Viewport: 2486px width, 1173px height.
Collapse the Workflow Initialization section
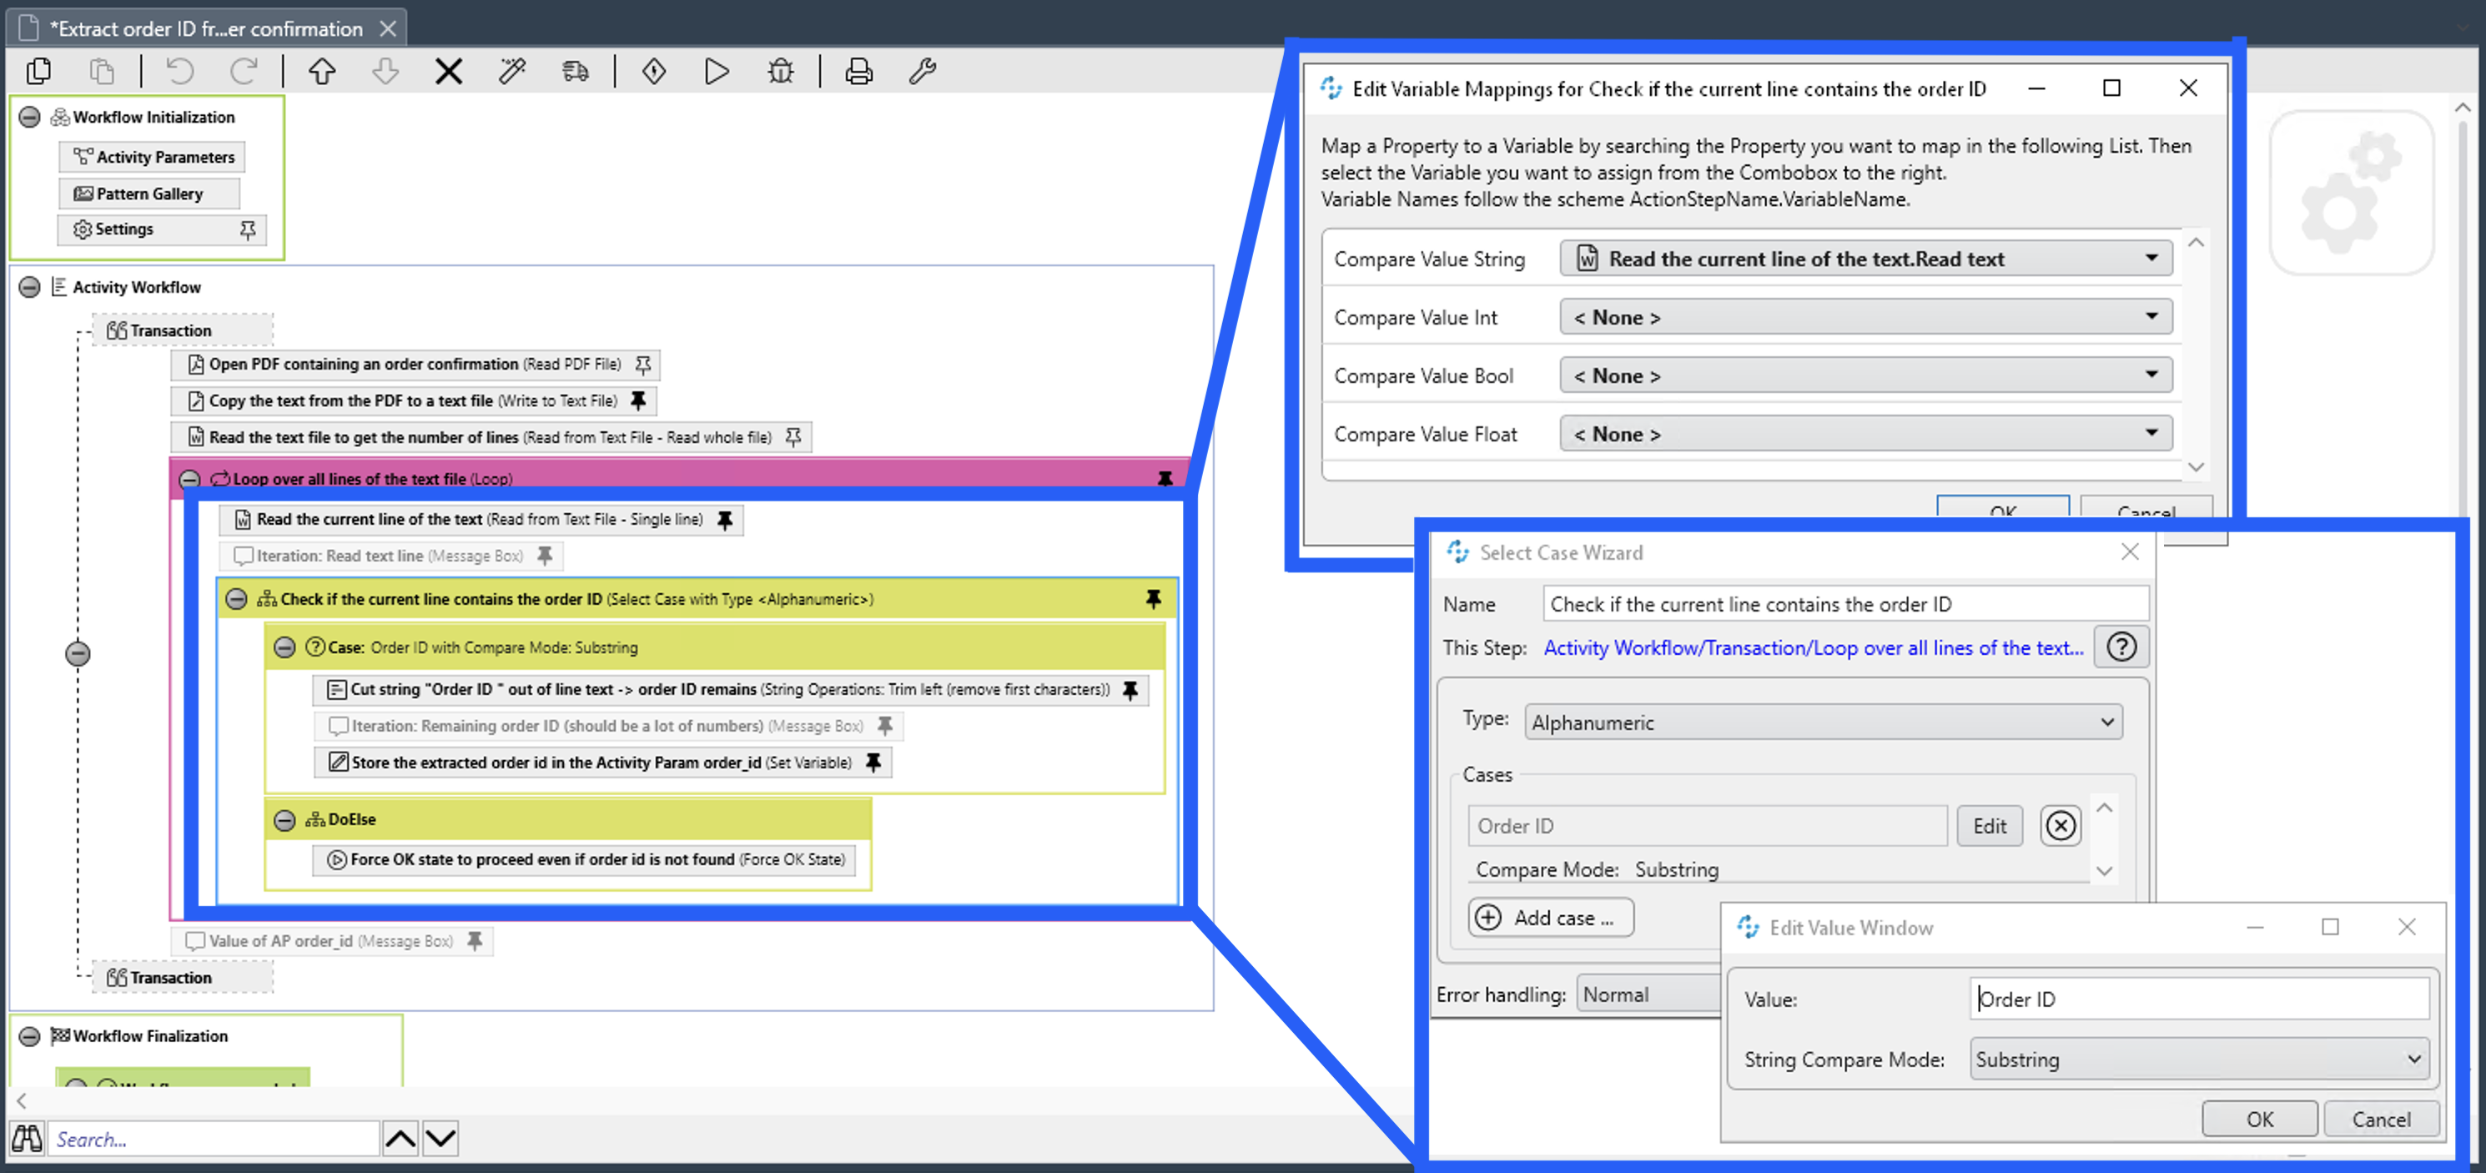pos(30,116)
